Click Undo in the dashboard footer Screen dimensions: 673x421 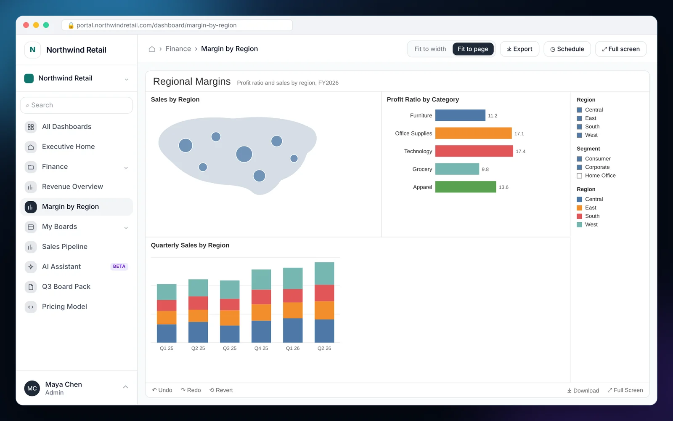162,390
